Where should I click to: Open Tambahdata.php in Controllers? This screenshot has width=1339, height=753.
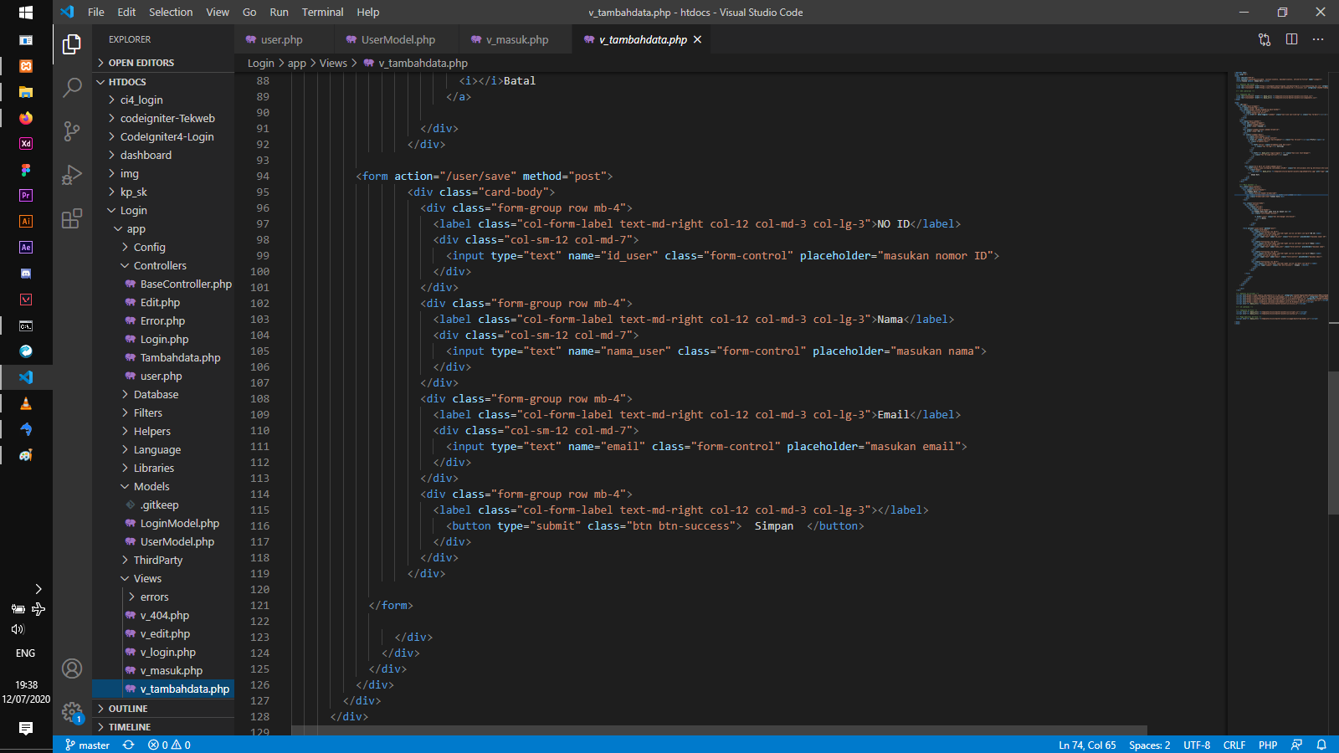pyautogui.click(x=163, y=357)
